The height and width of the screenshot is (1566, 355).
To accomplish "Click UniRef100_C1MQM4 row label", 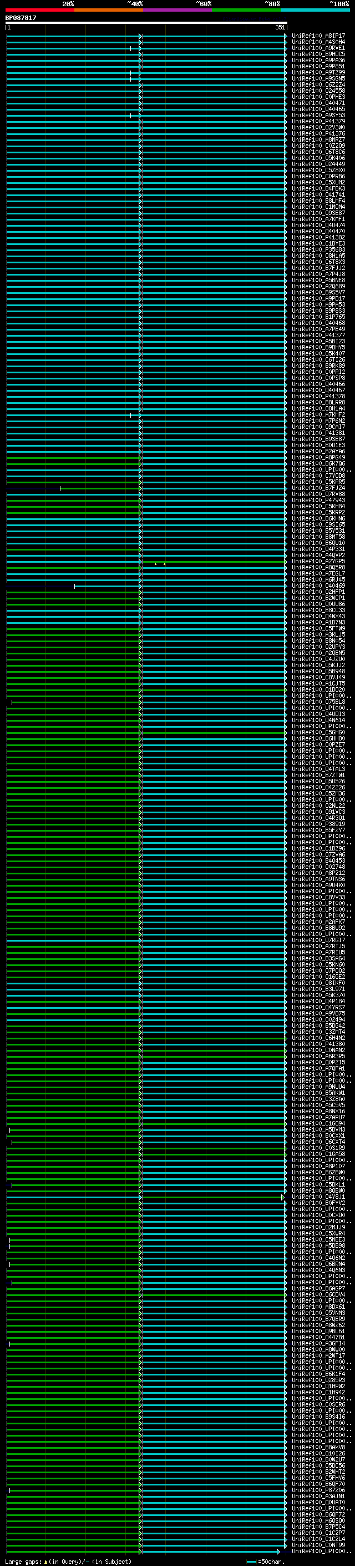I will click(318, 207).
